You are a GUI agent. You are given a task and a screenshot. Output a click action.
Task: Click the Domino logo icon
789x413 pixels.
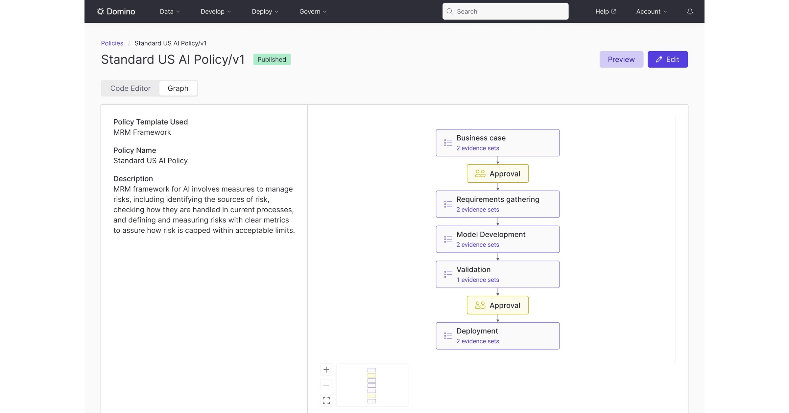click(100, 11)
